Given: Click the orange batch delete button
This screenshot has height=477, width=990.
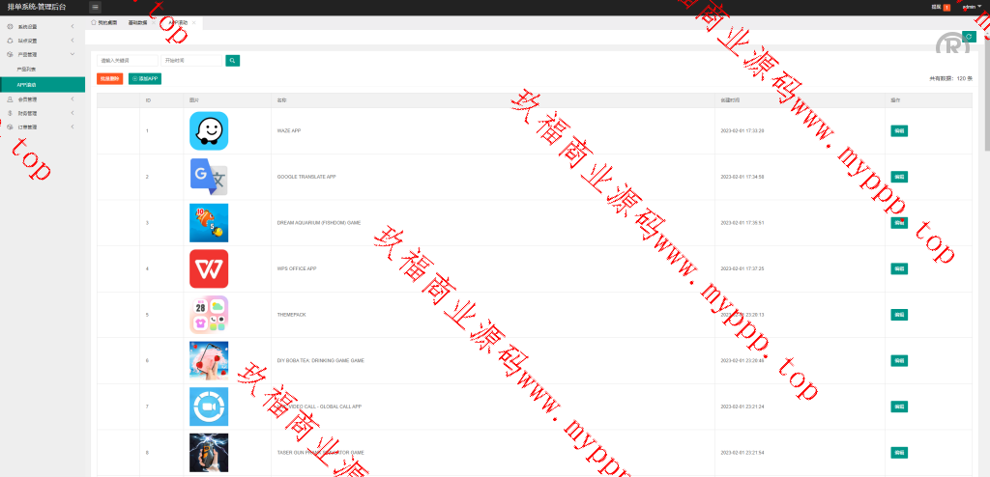Looking at the screenshot, I should (110, 78).
